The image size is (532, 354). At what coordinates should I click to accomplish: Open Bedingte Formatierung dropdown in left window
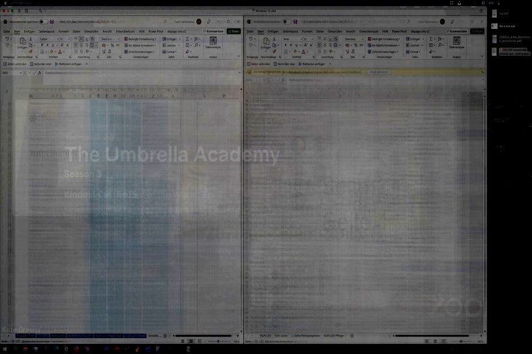140,39
